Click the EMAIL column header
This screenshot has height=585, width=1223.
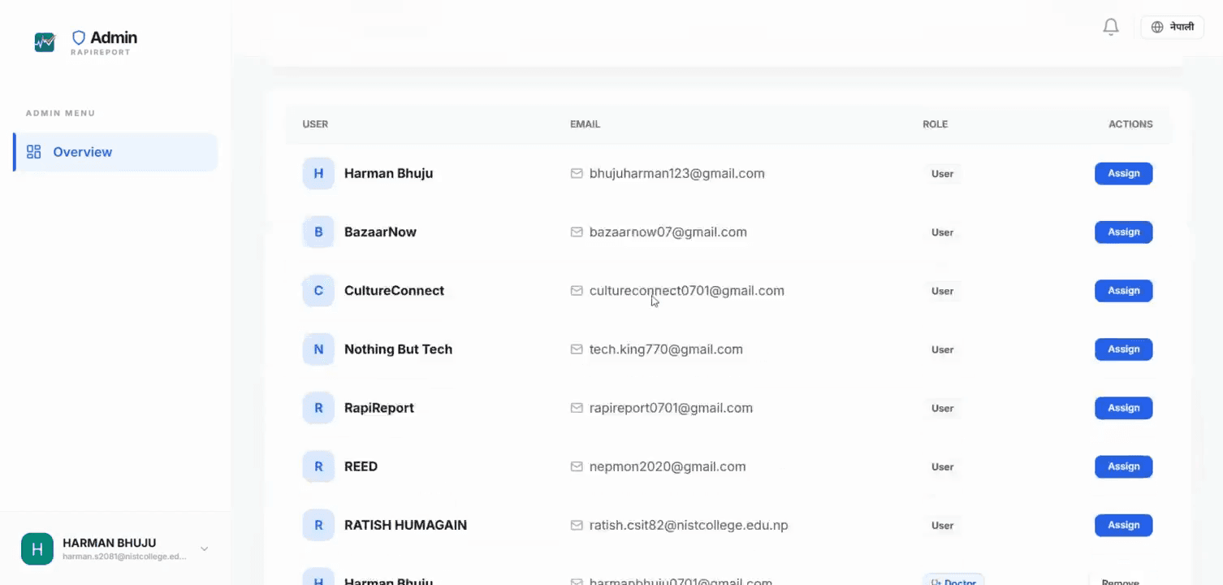click(x=585, y=124)
